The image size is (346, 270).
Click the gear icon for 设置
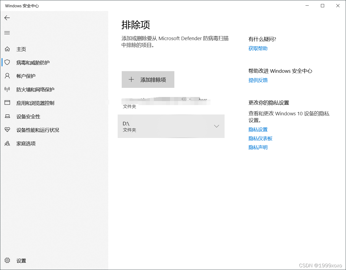7,261
